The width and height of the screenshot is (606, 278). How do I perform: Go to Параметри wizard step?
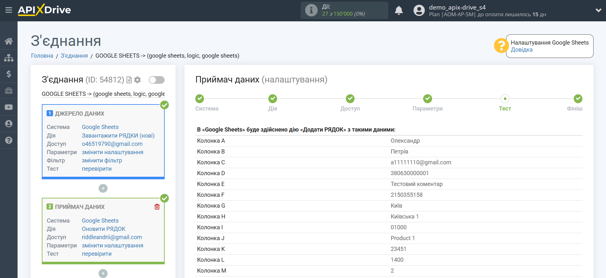point(428,99)
